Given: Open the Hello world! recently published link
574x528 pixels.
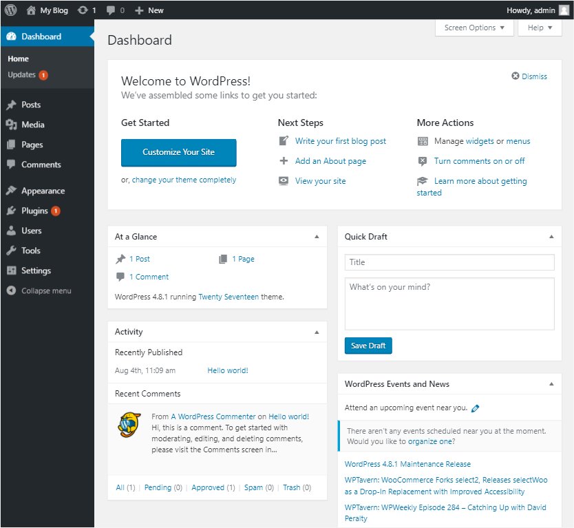Looking at the screenshot, I should [x=228, y=370].
